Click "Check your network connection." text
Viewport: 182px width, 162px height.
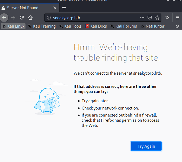pos(110,108)
